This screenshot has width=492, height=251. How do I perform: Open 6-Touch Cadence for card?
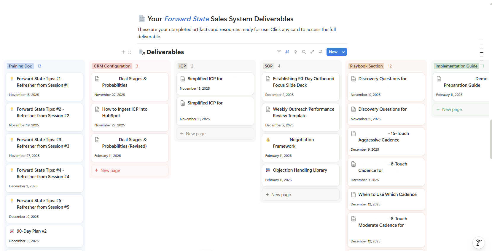tap(386, 172)
